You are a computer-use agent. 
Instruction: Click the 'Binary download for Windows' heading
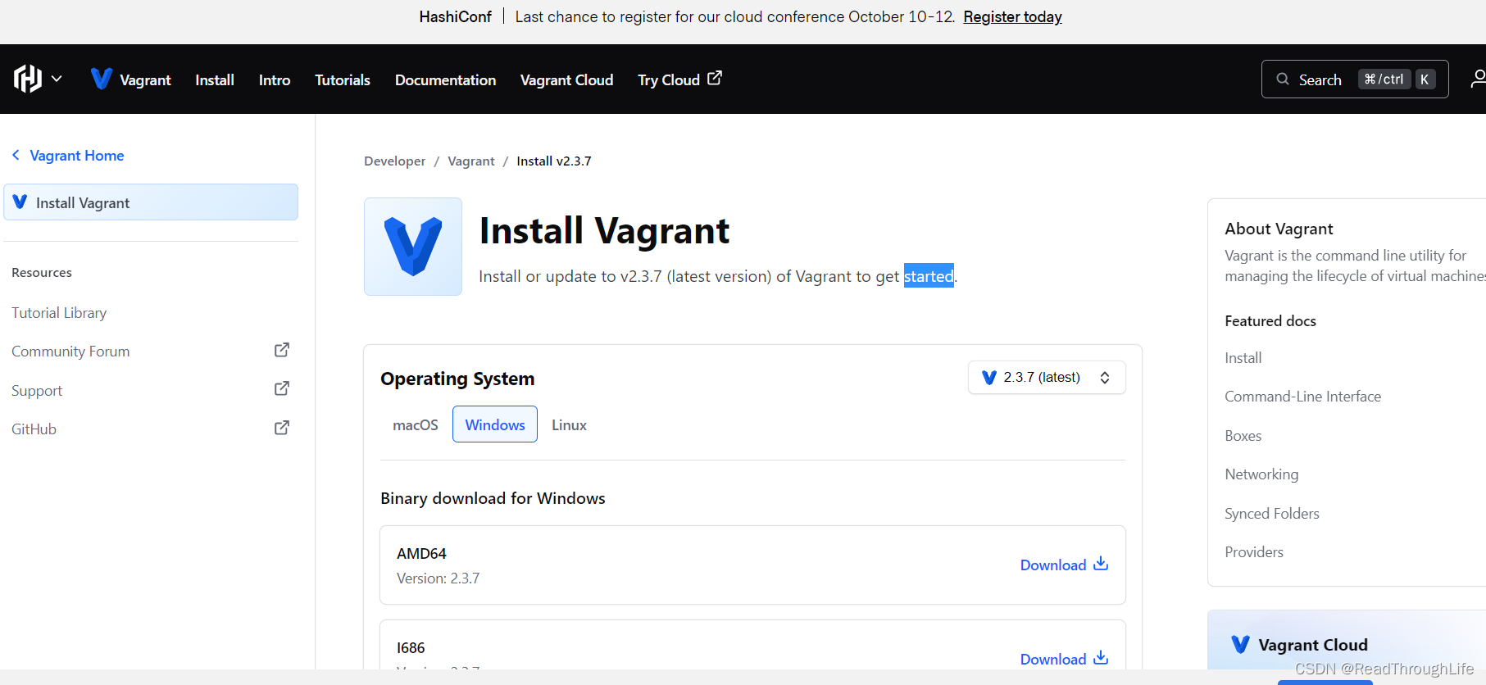pos(493,498)
